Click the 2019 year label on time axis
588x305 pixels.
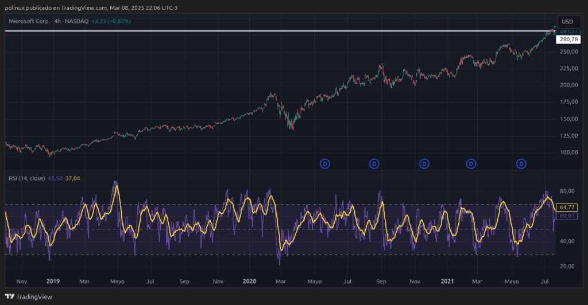53,281
